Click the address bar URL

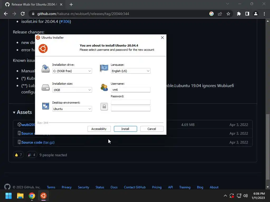tap(83, 14)
